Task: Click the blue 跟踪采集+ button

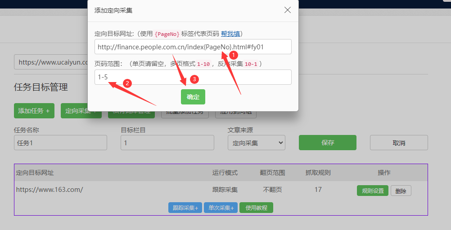Action: 185,208
